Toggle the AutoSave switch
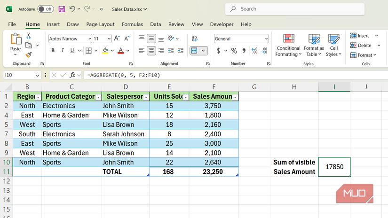The width and height of the screenshot is (388, 218). 45,9
